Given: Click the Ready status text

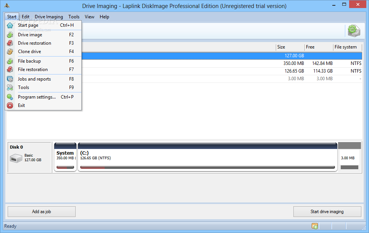Looking at the screenshot, I should click(x=10, y=226).
